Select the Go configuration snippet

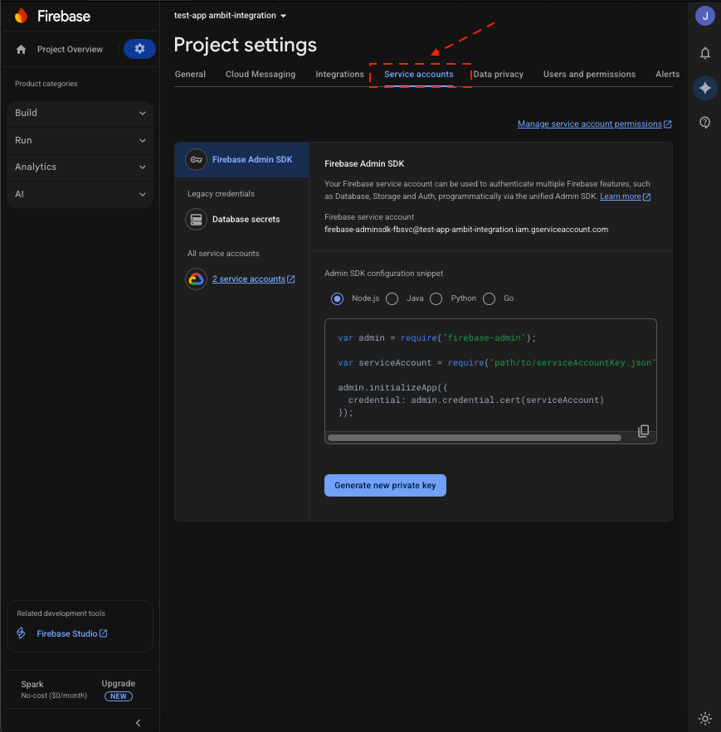489,298
